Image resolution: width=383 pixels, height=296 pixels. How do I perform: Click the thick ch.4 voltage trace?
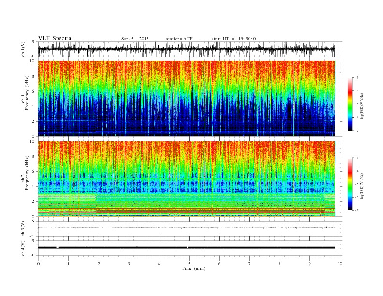coord(186,248)
